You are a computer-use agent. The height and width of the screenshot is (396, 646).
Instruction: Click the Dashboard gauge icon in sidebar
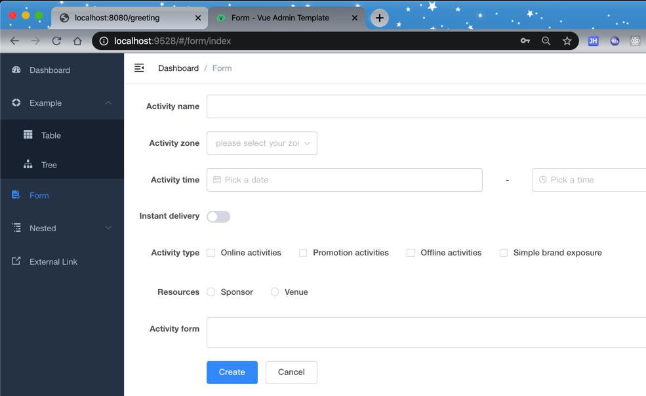coord(16,70)
